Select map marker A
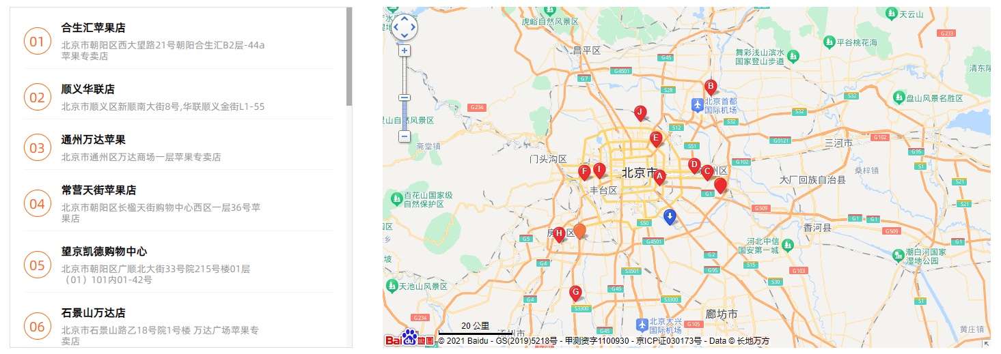The width and height of the screenshot is (1001, 354). pyautogui.click(x=659, y=177)
